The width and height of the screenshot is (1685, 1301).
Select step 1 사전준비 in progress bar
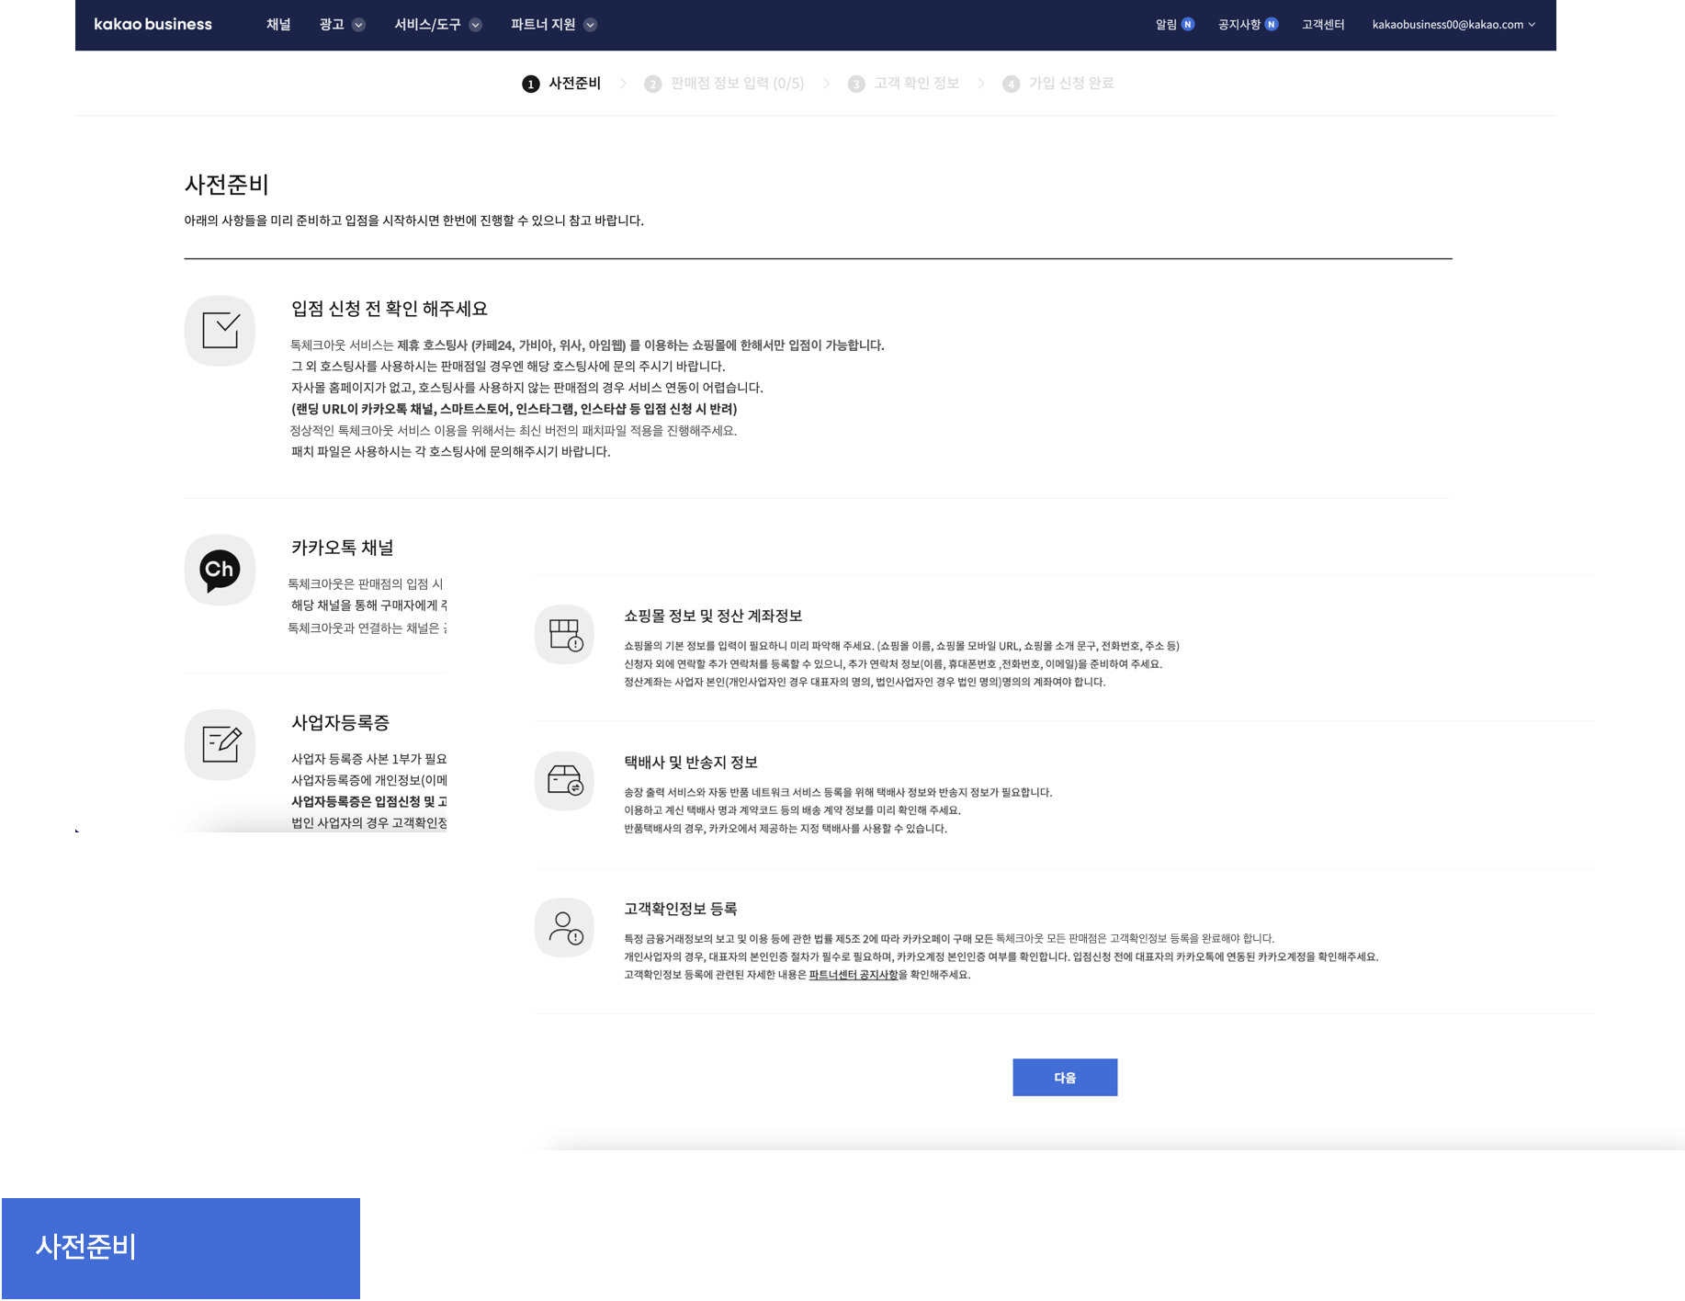pos(562,84)
